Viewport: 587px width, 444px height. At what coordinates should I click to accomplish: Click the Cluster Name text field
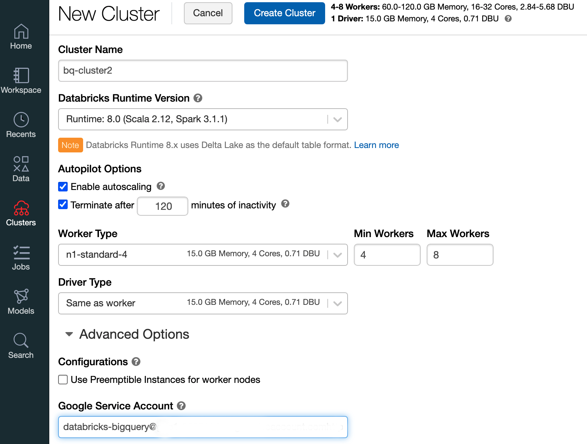(203, 71)
